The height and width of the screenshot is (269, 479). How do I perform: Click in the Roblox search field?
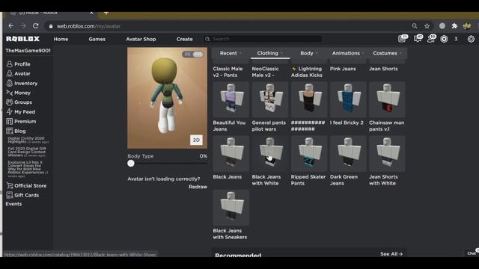pos(263,39)
